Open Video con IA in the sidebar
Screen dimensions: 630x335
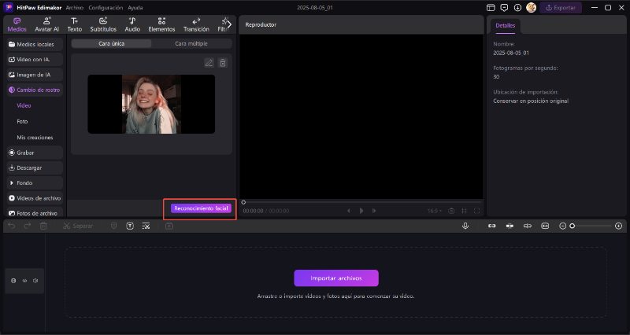pos(35,60)
